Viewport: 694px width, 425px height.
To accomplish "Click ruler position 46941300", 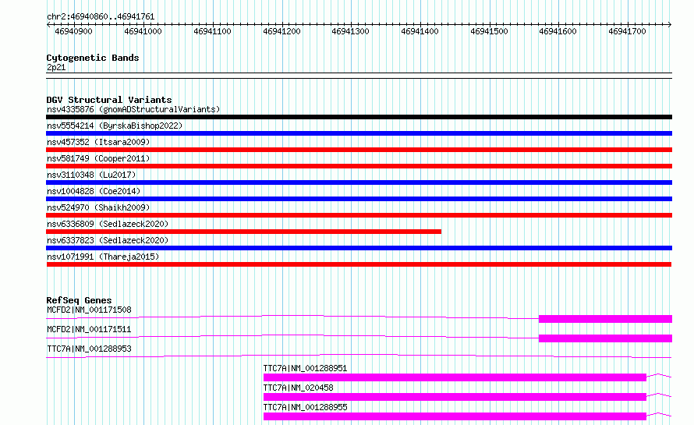I will coord(351,31).
